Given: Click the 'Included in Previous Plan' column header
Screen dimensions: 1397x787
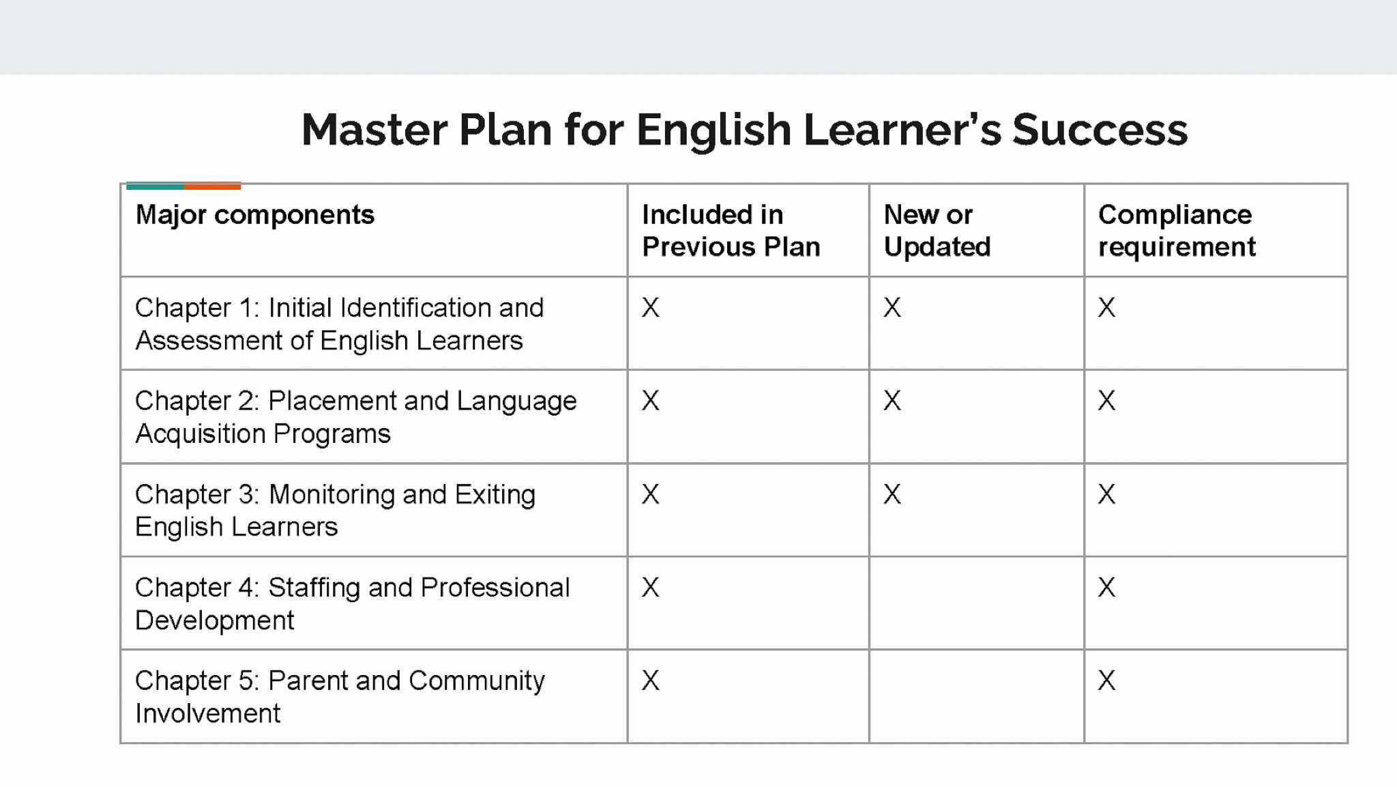Looking at the screenshot, I should (x=730, y=231).
